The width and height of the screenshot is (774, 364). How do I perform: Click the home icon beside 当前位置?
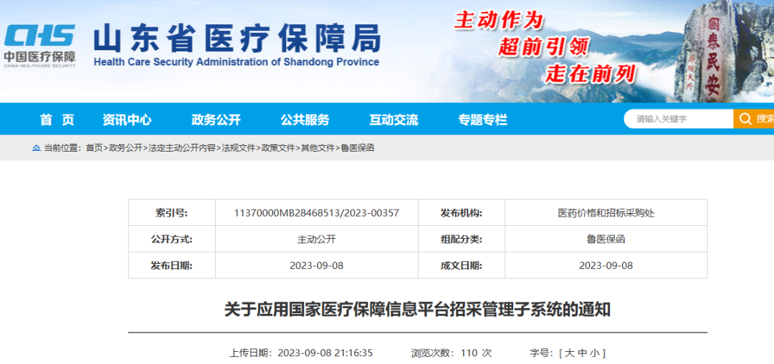click(x=36, y=148)
